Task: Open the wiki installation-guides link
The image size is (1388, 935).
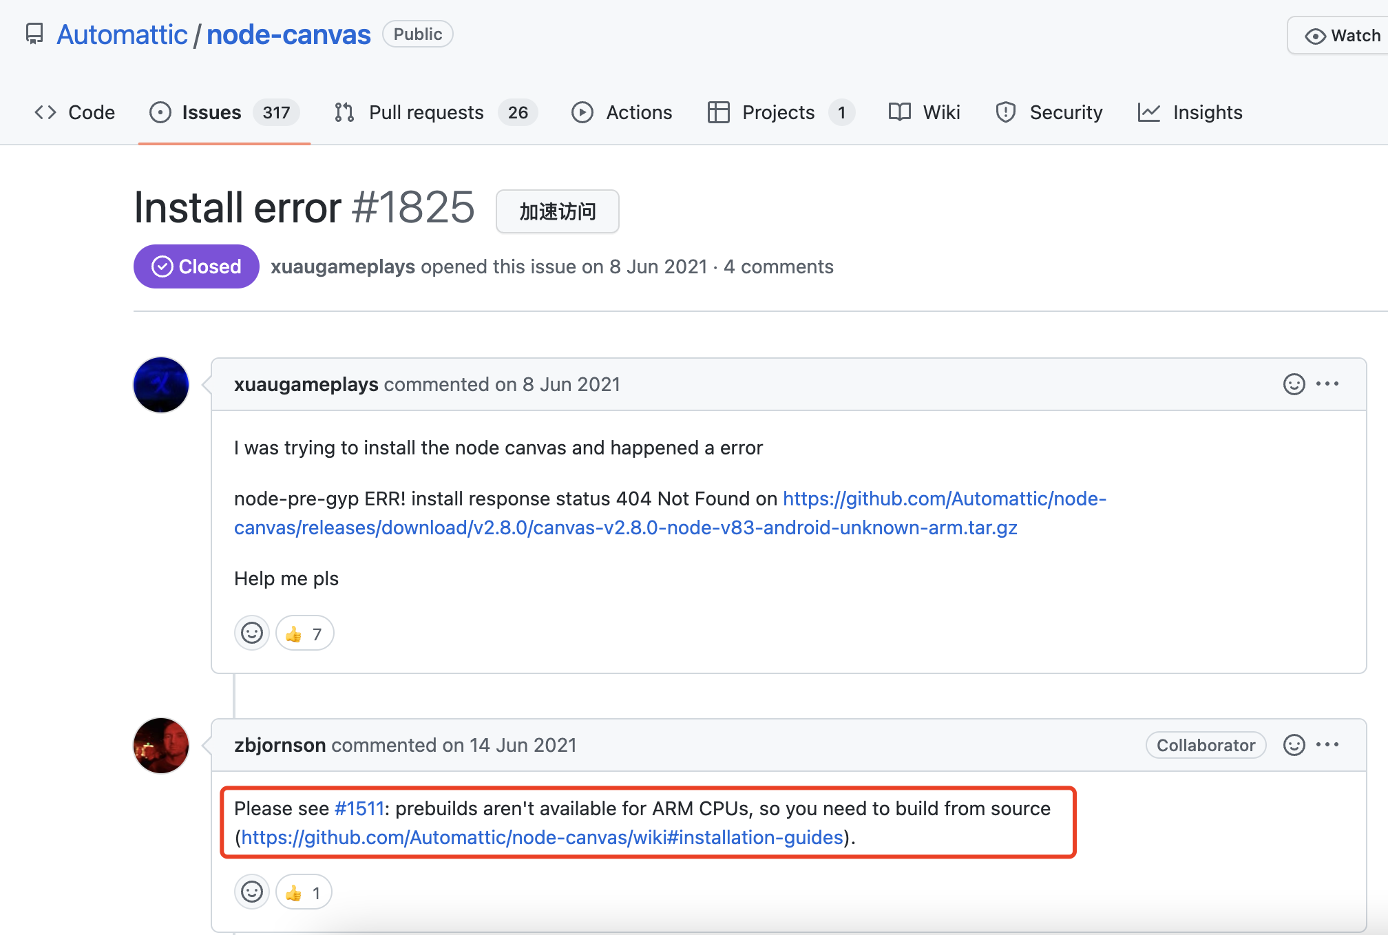Action: (x=542, y=837)
